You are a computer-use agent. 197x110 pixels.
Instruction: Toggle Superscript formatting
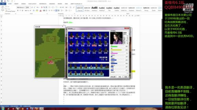[x=30, y=11]
